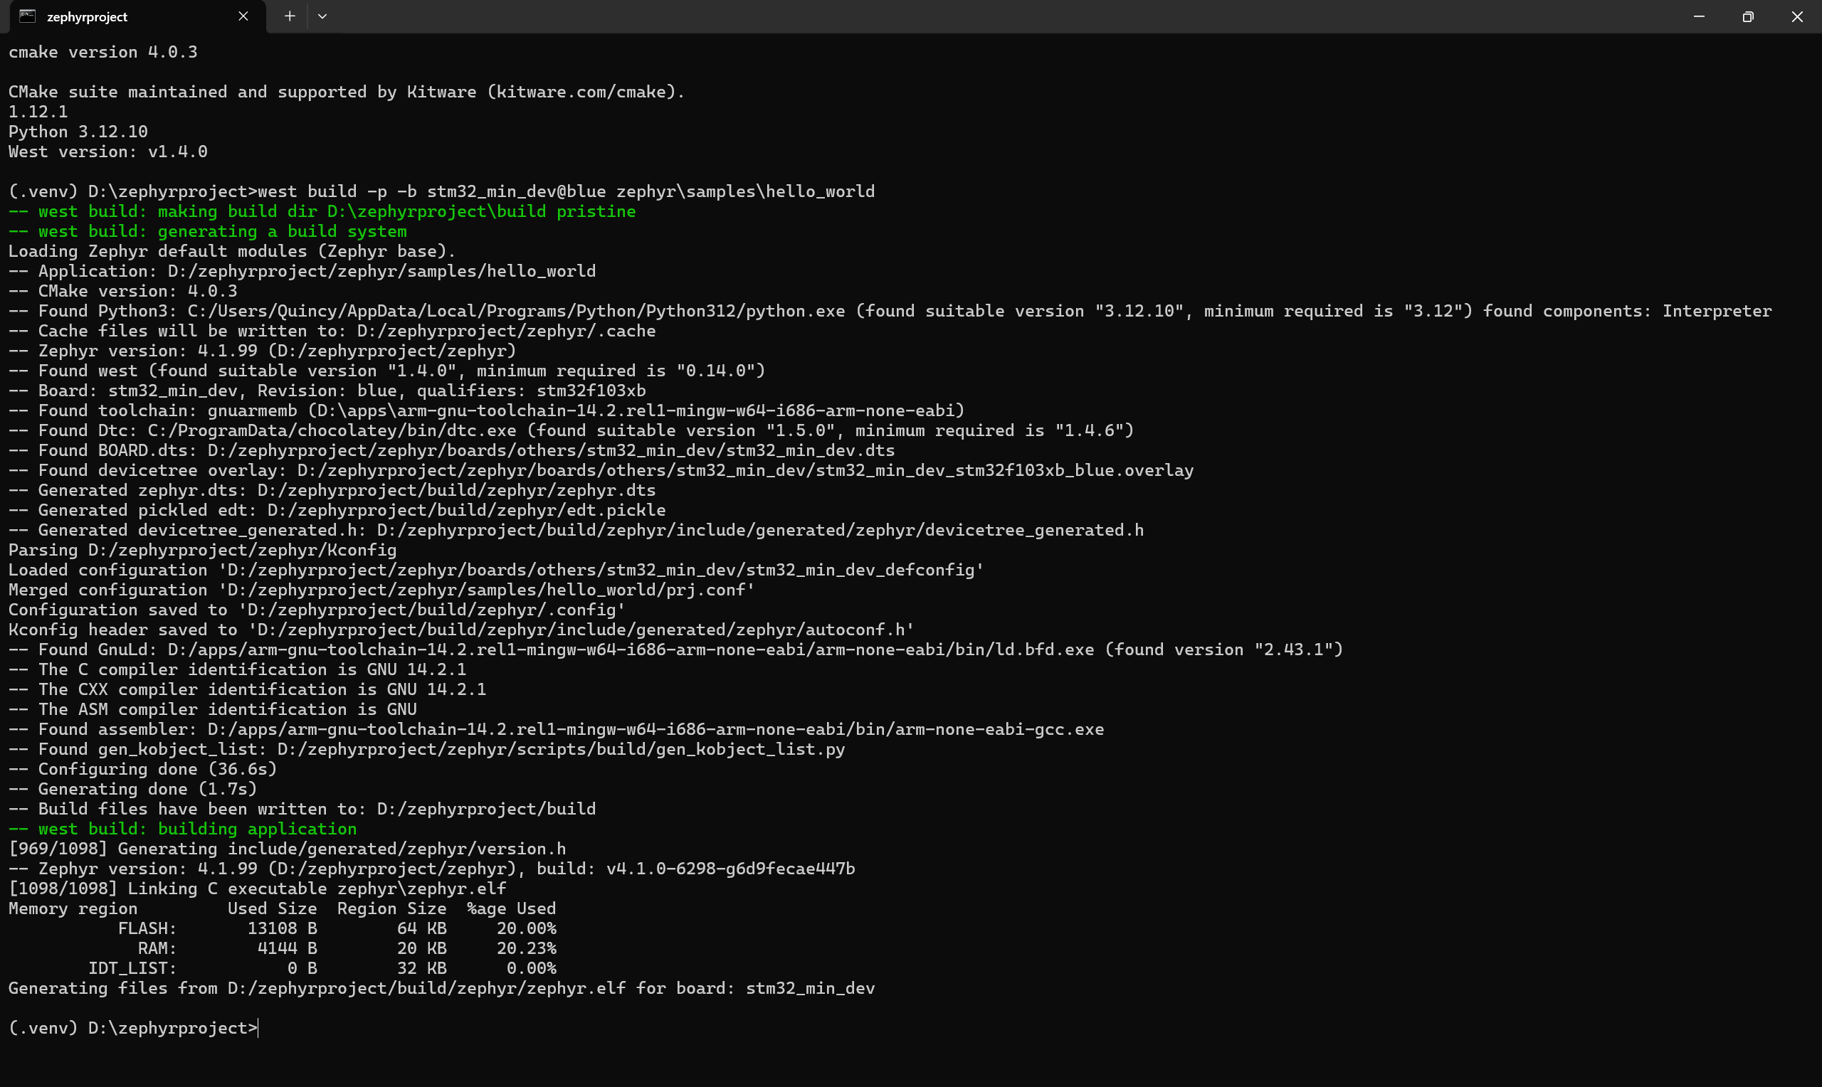This screenshot has height=1087, width=1822.
Task: Click the bottom command prompt cursor
Action: click(258, 1028)
